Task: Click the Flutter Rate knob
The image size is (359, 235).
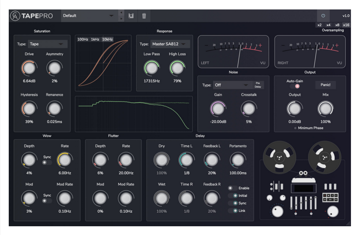Action: tap(126, 160)
